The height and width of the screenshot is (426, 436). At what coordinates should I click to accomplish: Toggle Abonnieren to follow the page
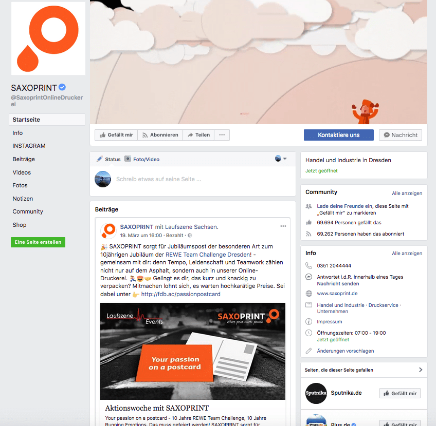(160, 135)
